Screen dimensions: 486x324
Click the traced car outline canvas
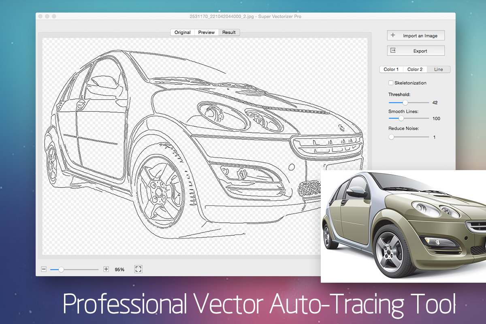[205, 147]
